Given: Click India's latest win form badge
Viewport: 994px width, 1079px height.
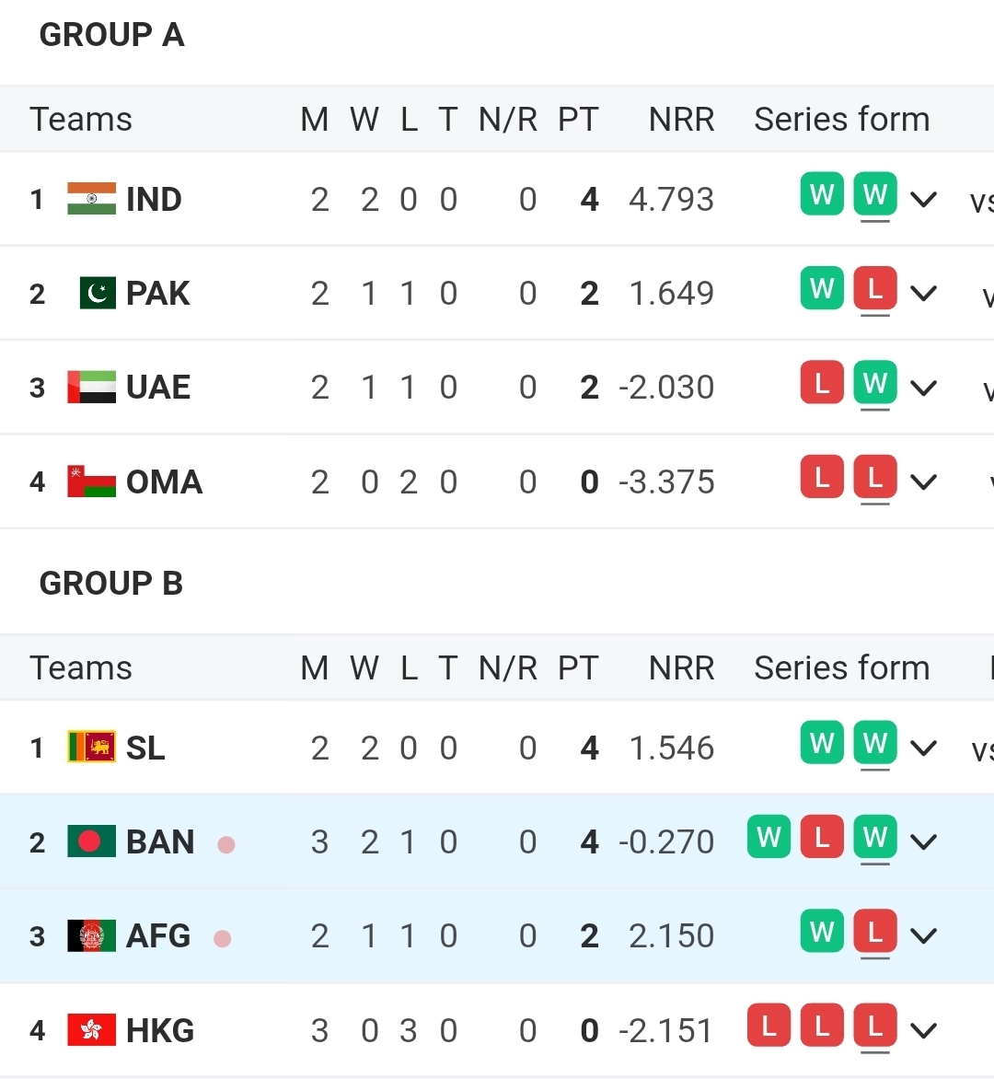Looking at the screenshot, I should click(x=875, y=194).
